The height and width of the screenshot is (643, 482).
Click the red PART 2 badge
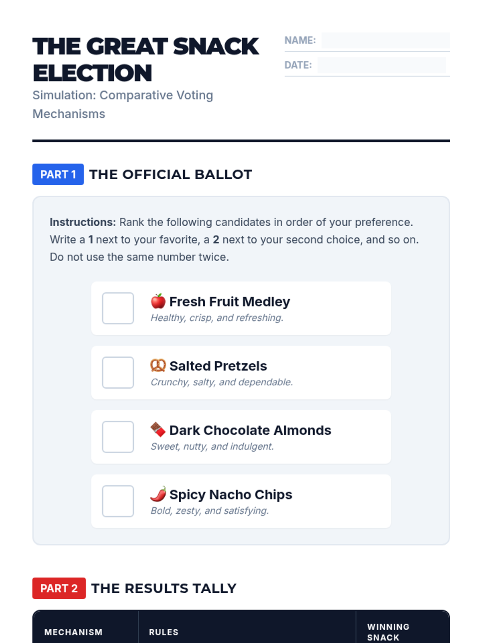59,588
